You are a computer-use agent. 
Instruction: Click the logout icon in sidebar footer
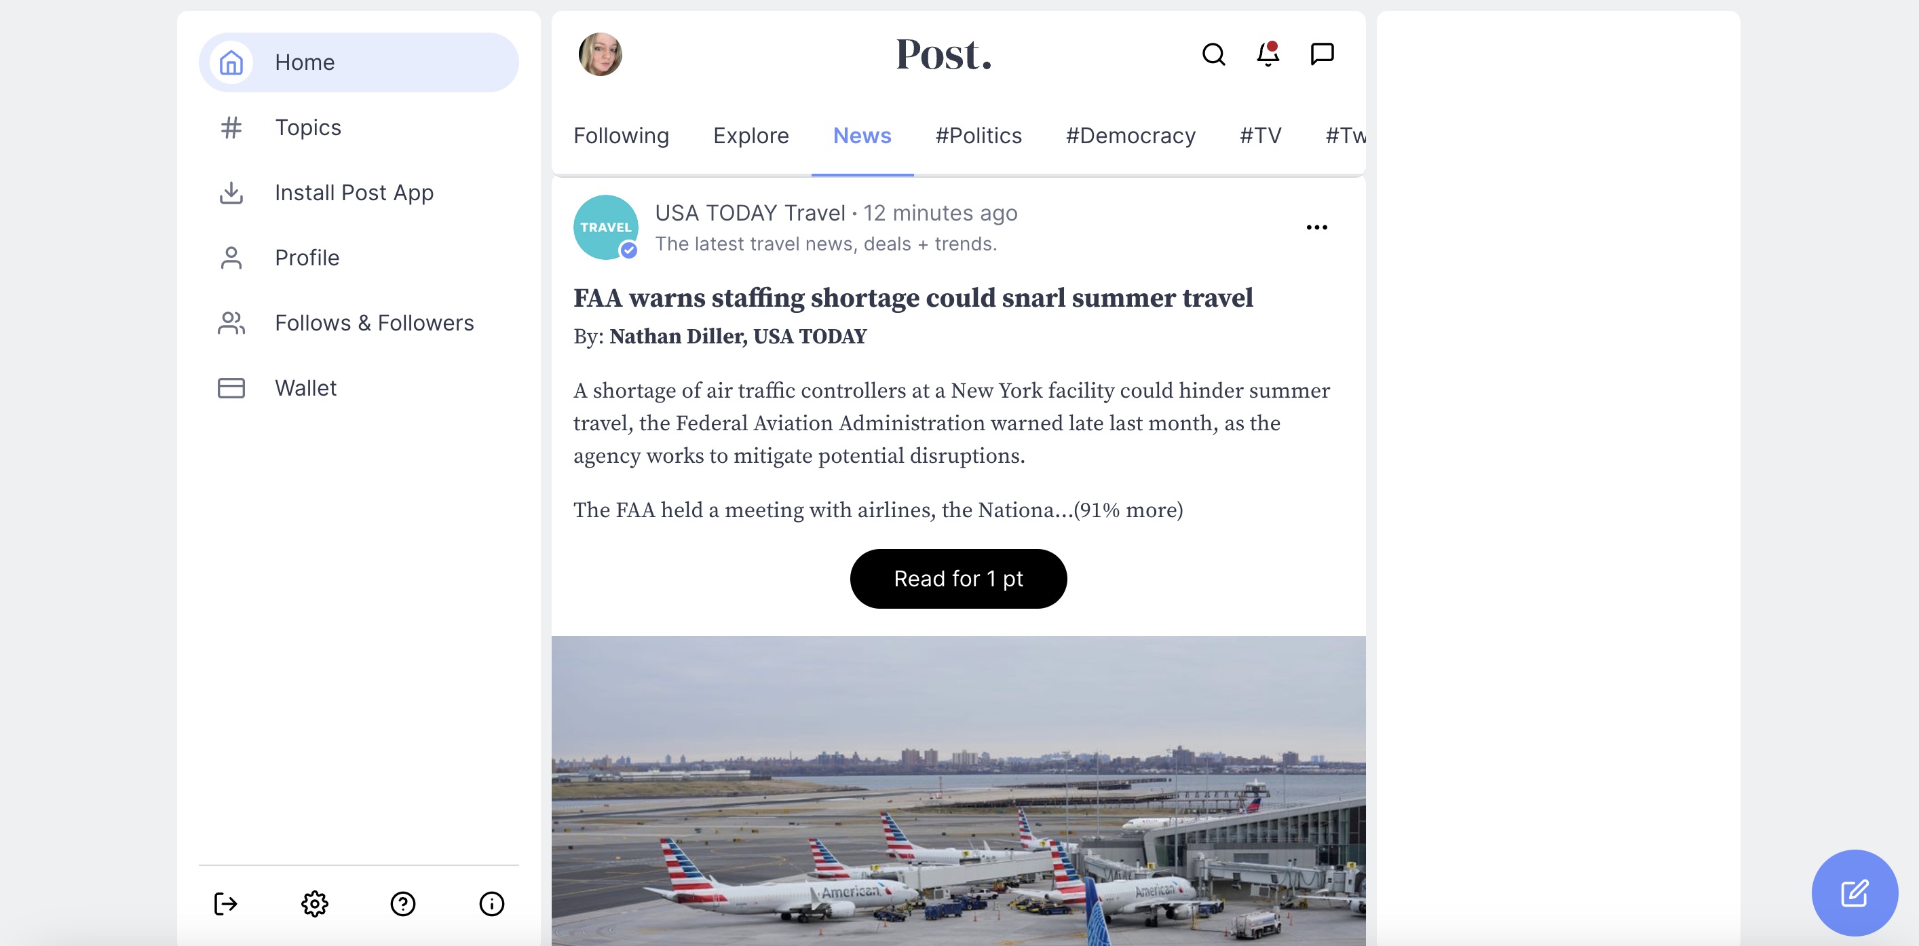[x=225, y=903]
